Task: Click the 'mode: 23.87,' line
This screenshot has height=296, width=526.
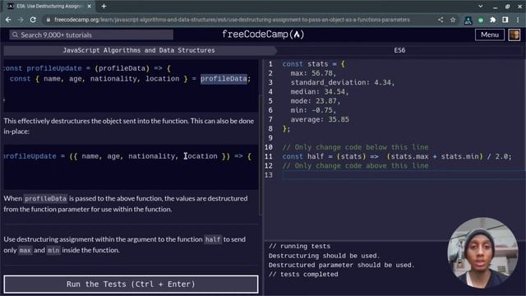Action: [316, 101]
